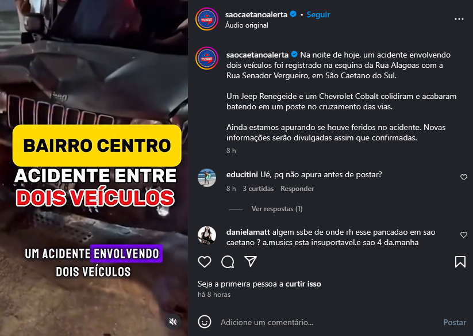Screen dimensions: 473x336
Task: Open saocaetanoalerta header profile picture
Action: coord(207,19)
